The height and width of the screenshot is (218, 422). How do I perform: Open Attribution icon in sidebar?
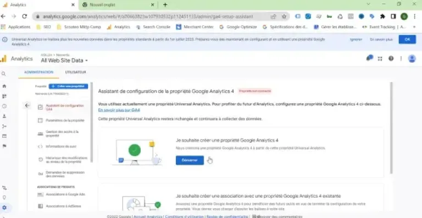(4, 188)
